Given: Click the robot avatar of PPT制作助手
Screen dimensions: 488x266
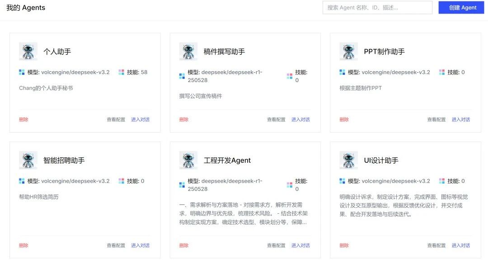Looking at the screenshot, I should 348,51.
